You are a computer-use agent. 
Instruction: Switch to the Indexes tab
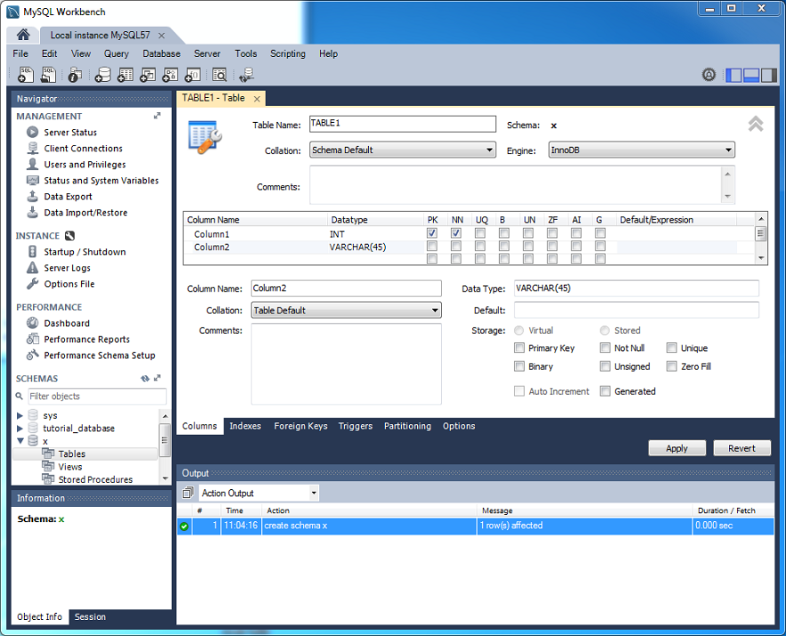pyautogui.click(x=245, y=426)
